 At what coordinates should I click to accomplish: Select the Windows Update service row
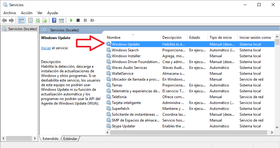(x=190, y=44)
